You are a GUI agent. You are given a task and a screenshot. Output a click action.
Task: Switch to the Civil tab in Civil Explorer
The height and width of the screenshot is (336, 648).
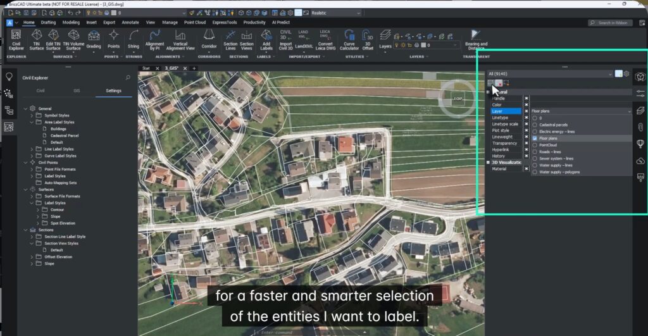[x=40, y=90]
